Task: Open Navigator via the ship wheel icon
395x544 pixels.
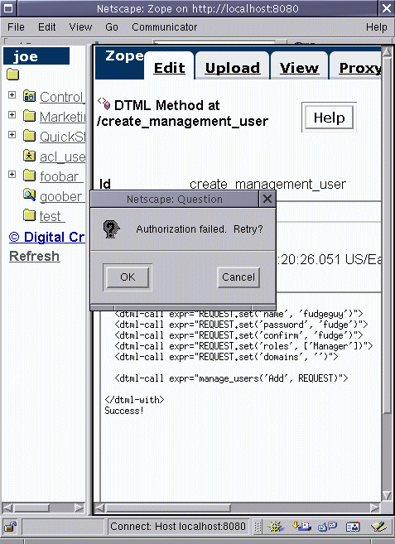Action: point(276,527)
